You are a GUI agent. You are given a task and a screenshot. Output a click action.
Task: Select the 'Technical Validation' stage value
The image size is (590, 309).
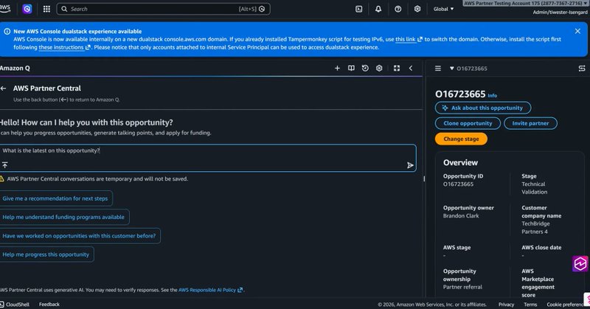tap(534, 188)
